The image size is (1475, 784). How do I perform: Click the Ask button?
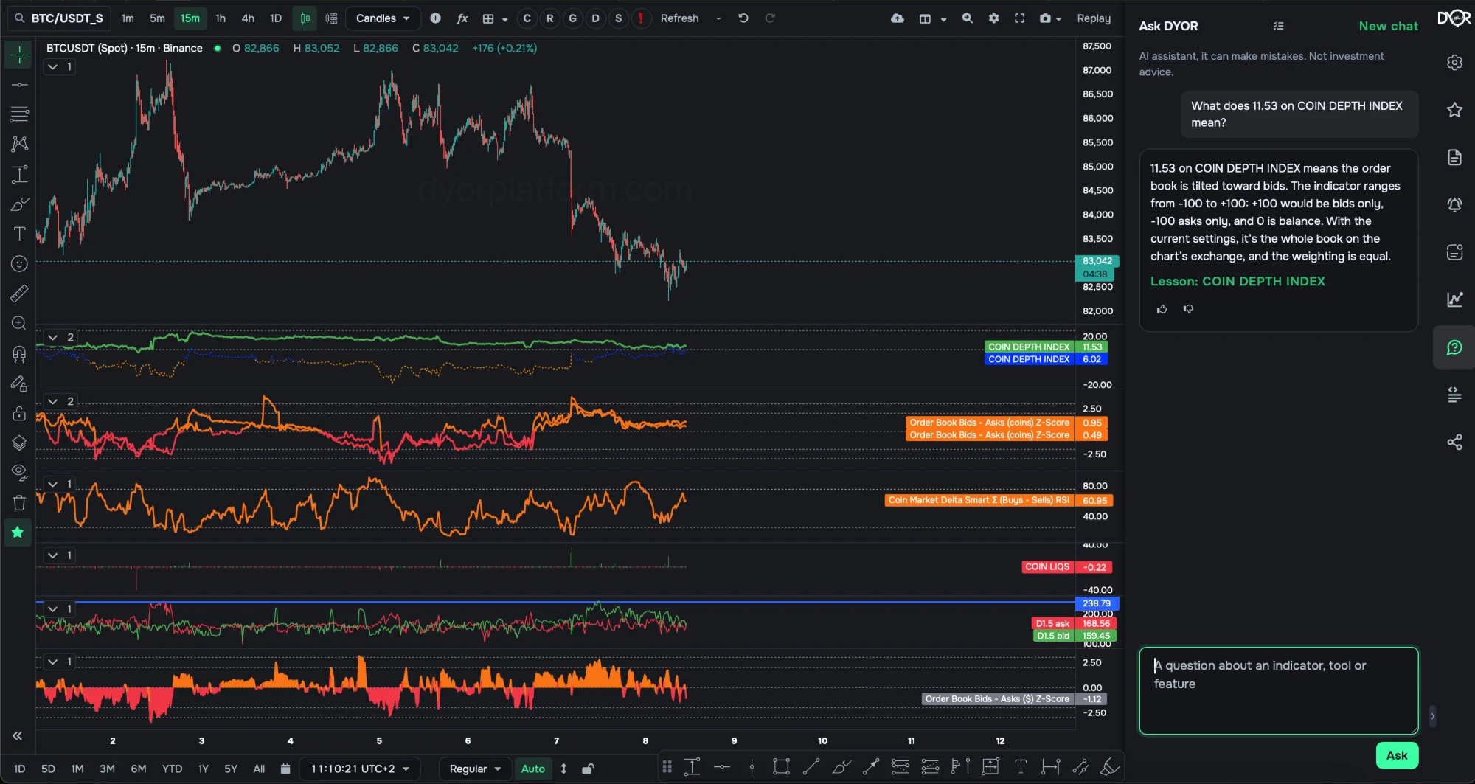point(1397,755)
